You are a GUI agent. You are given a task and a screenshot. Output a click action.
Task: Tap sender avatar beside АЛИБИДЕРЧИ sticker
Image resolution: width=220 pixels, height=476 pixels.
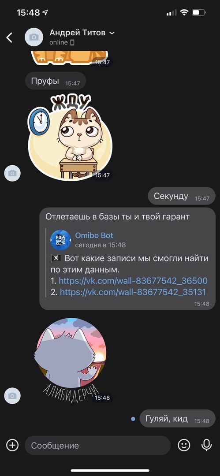[12, 395]
